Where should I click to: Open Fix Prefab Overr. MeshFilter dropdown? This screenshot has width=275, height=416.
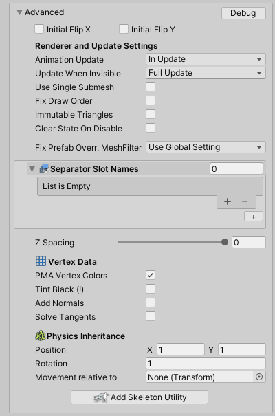click(206, 147)
